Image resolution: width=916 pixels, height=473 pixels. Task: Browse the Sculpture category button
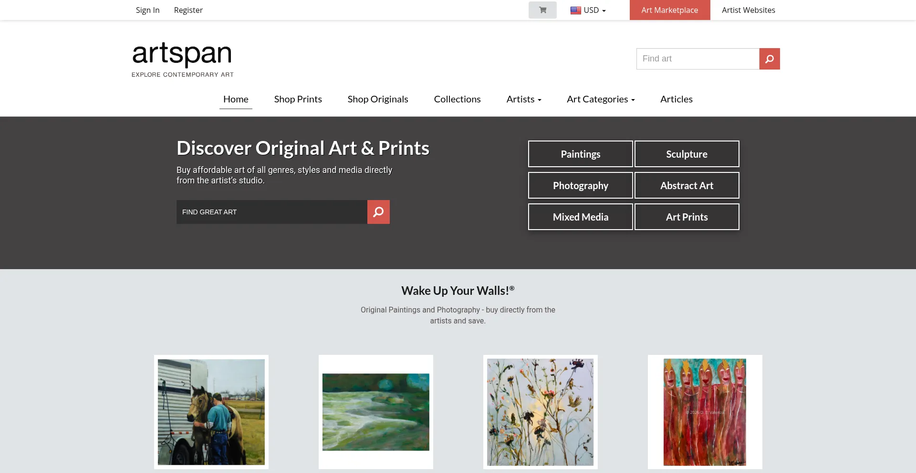[687, 154]
